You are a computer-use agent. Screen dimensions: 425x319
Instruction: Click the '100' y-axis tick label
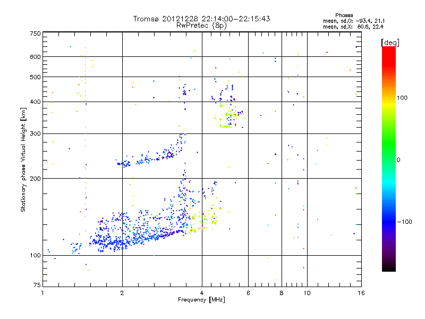tap(35, 255)
